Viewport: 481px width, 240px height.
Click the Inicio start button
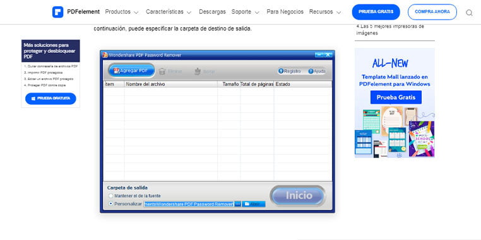(297, 195)
